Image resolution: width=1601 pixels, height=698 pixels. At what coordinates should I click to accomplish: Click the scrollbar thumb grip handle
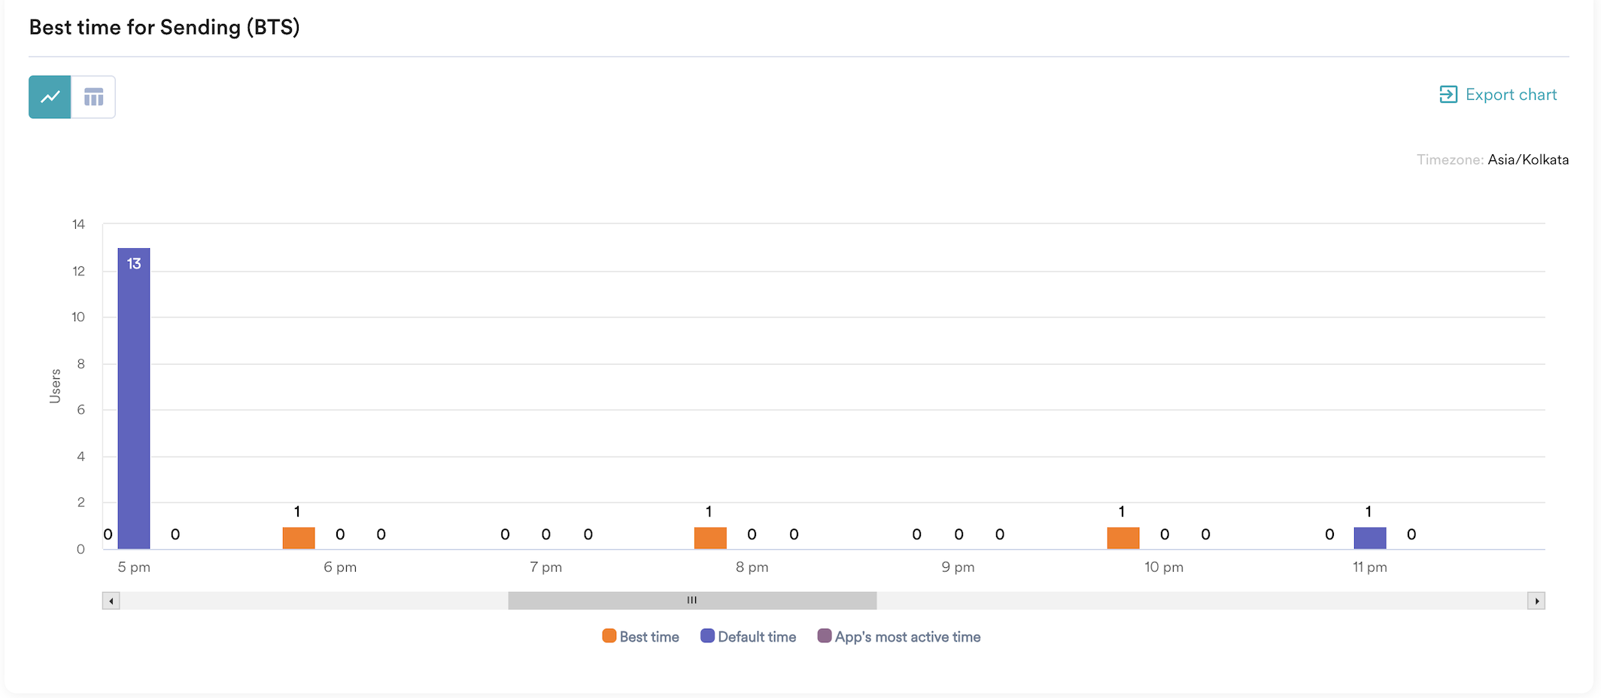tap(692, 600)
